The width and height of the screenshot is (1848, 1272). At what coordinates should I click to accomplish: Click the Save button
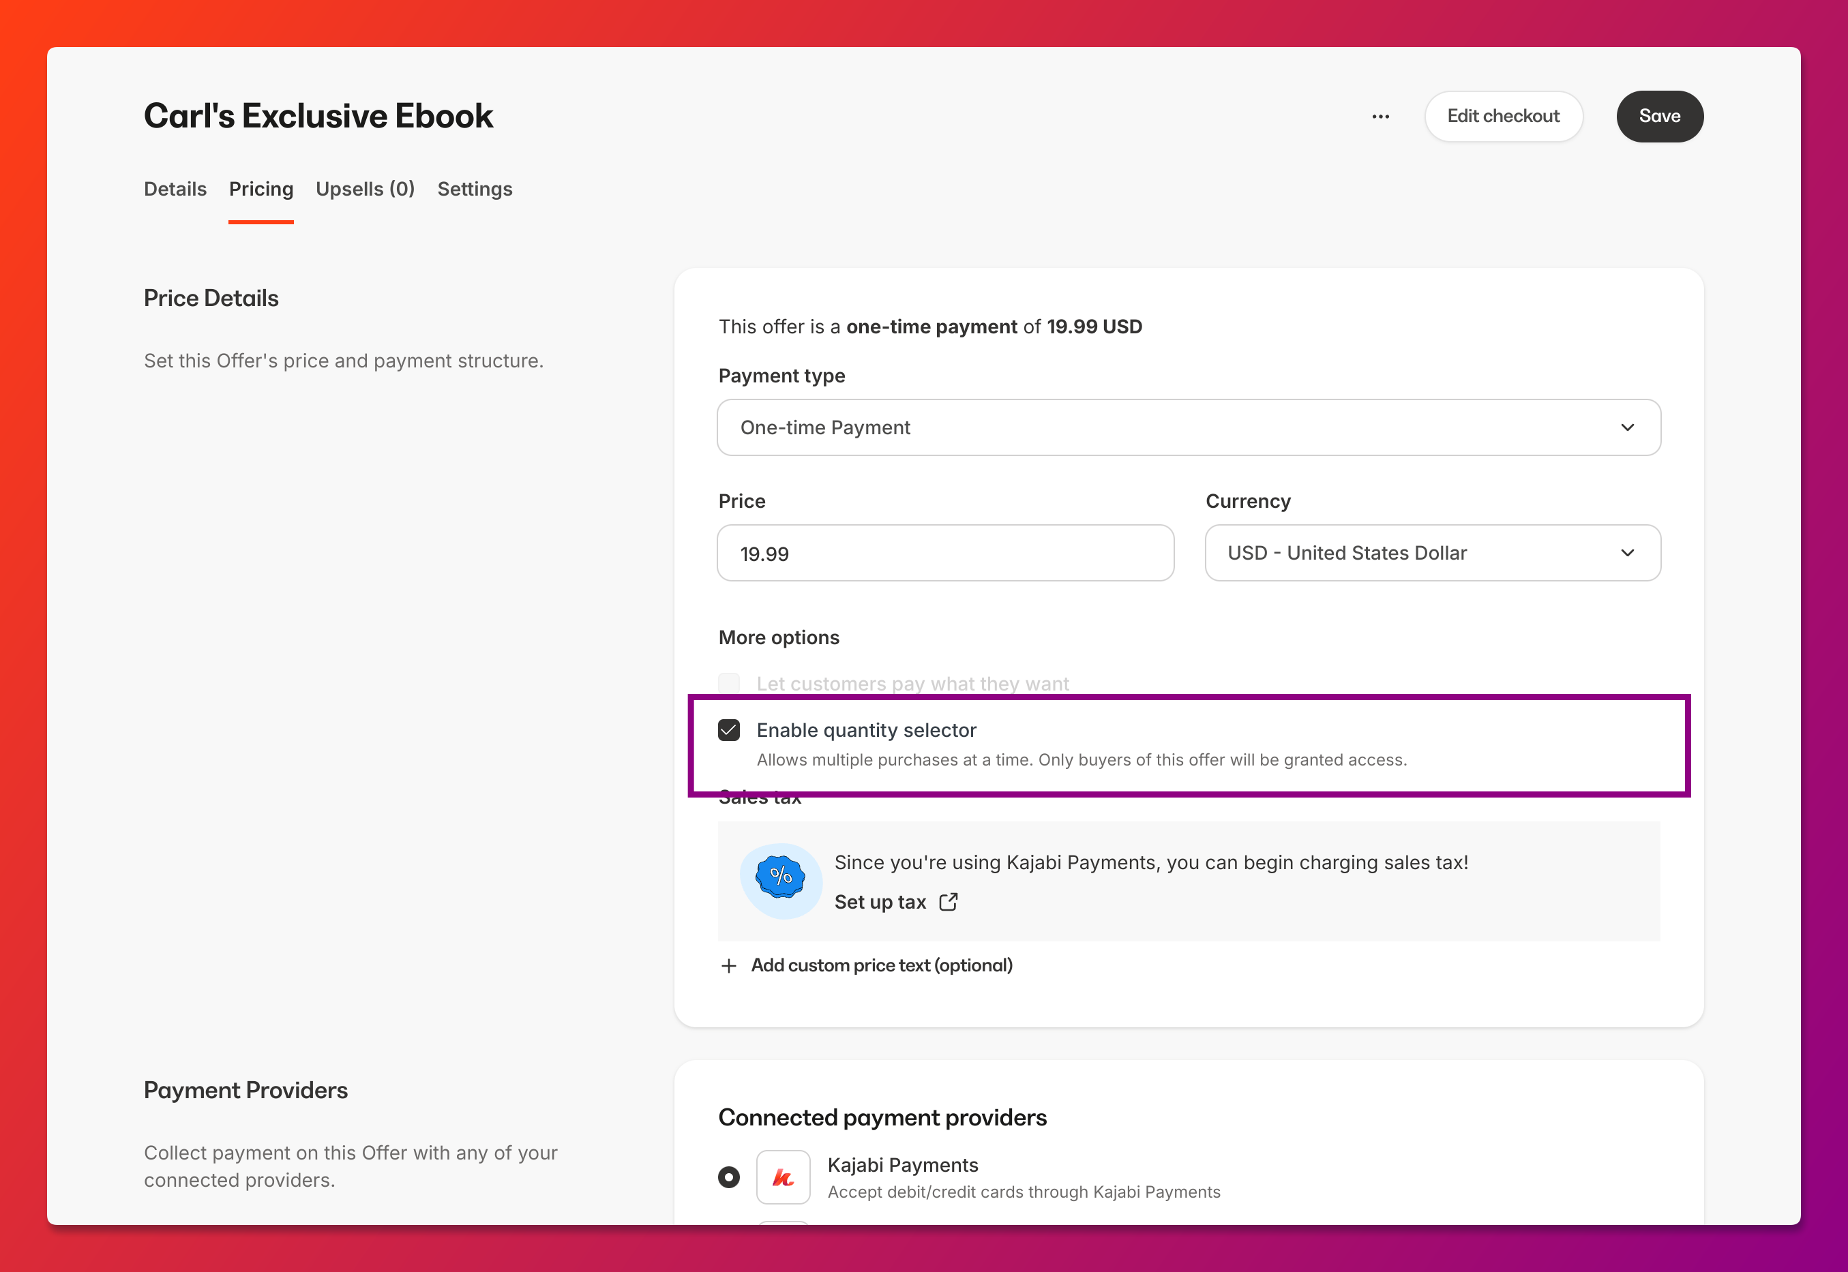tap(1659, 117)
